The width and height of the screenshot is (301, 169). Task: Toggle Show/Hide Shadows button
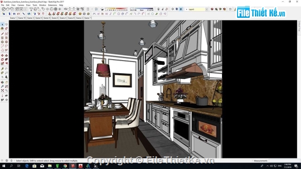(x=102, y=9)
